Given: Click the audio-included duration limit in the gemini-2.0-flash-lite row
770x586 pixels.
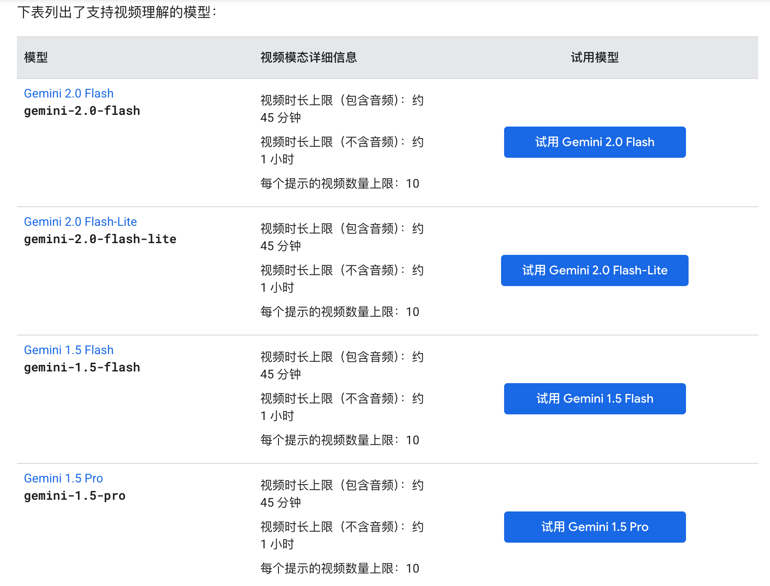Looking at the screenshot, I should [342, 237].
